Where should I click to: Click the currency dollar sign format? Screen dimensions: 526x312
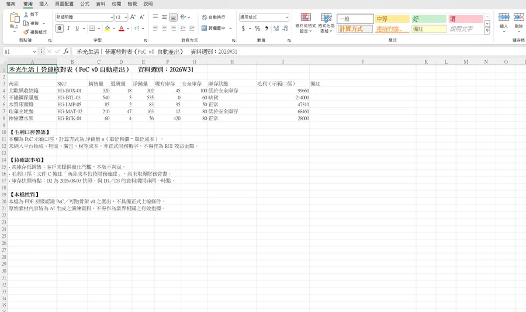(x=243, y=29)
